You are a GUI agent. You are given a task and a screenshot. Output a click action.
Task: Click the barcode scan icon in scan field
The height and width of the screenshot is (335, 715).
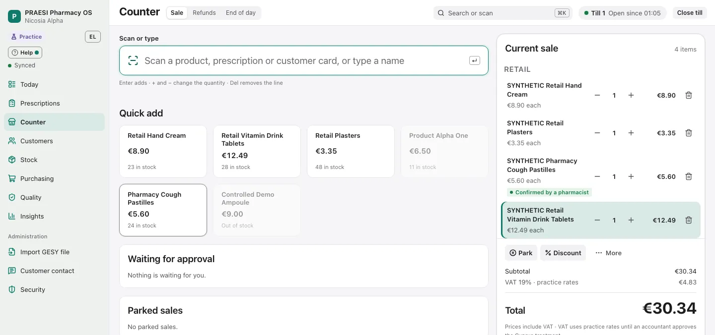tap(133, 60)
